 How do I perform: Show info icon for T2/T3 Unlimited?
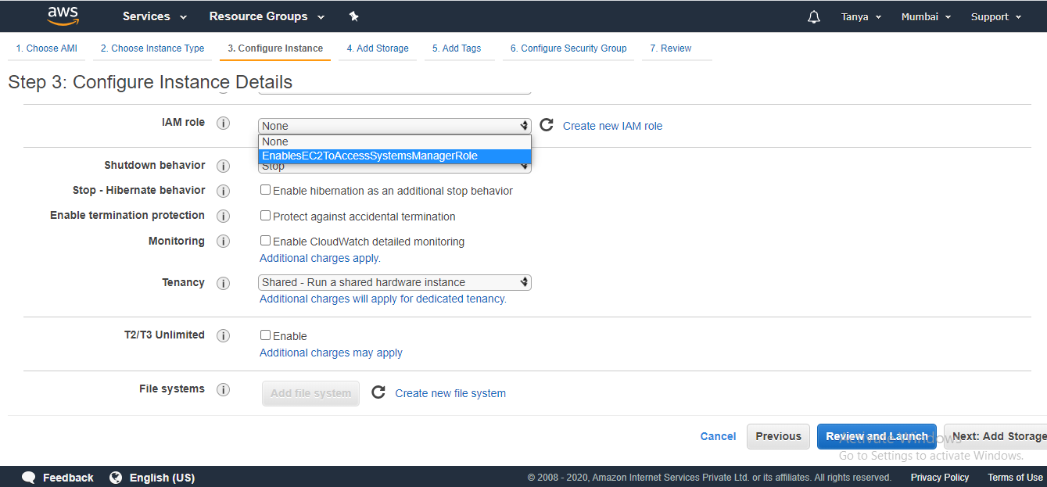click(x=223, y=335)
